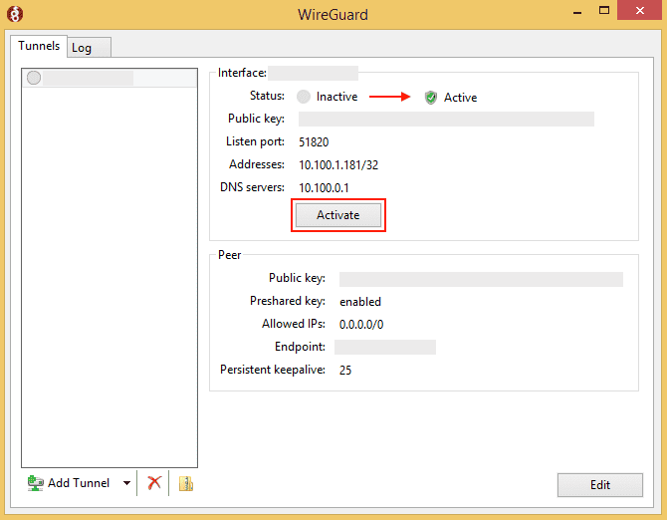Click DNS server value 10.100.0.1
667x520 pixels.
pos(324,188)
